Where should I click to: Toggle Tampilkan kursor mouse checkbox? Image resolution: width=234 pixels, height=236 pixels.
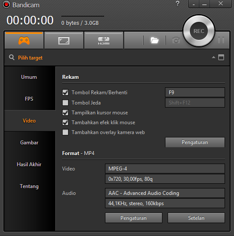point(65,113)
